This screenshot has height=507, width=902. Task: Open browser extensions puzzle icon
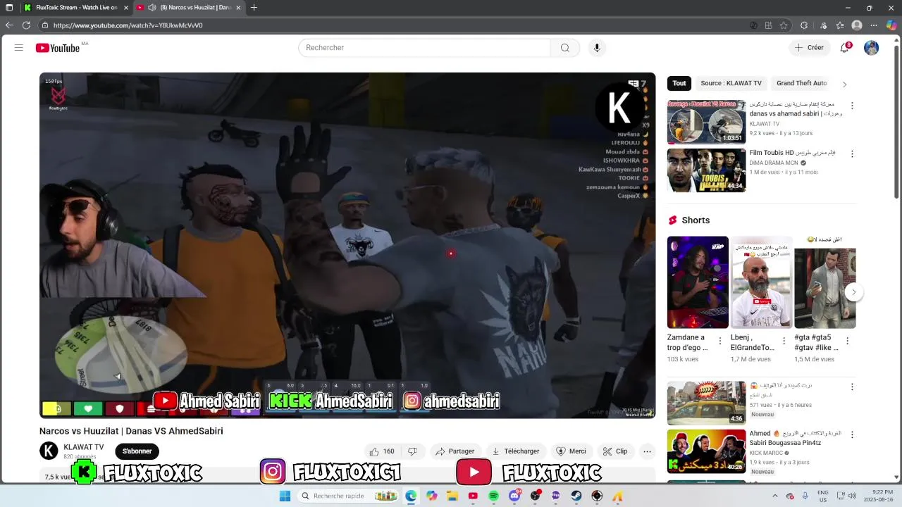point(804,25)
